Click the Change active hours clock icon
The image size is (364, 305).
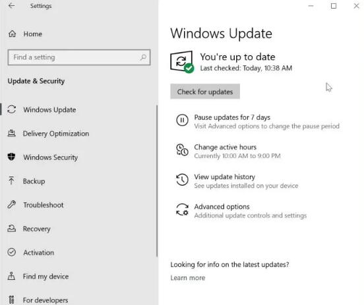click(x=182, y=150)
